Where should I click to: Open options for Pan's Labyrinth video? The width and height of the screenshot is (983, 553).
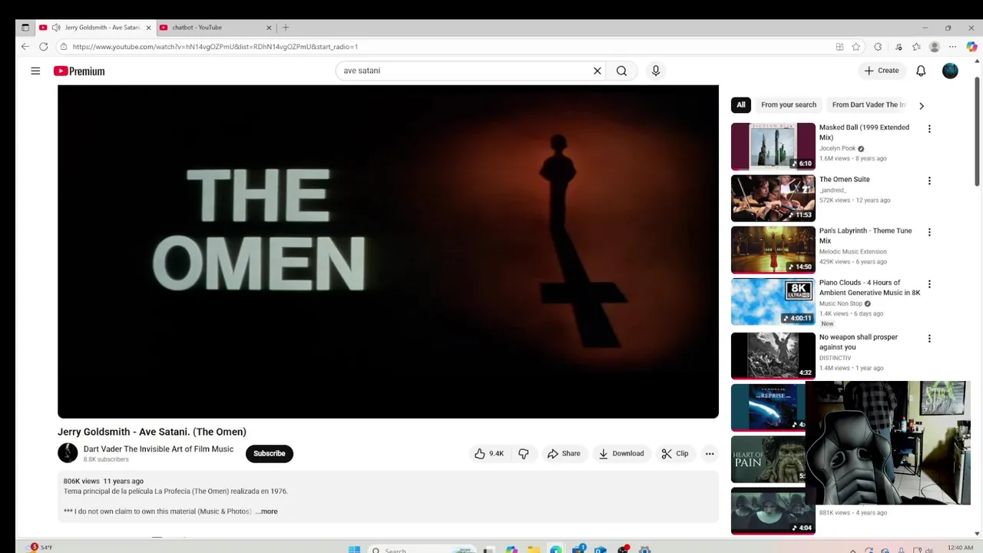[x=929, y=232]
